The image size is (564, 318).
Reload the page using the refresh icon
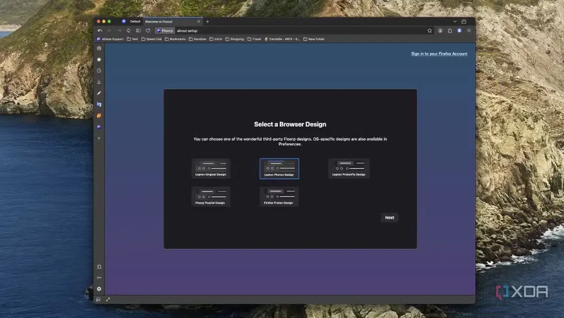[x=148, y=31]
